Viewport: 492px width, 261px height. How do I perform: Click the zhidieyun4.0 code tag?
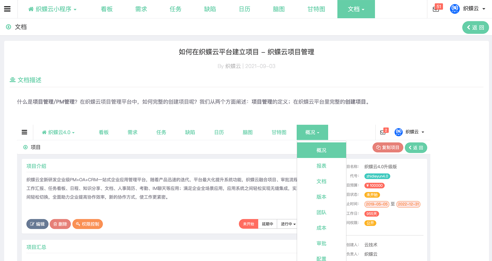tap(377, 176)
